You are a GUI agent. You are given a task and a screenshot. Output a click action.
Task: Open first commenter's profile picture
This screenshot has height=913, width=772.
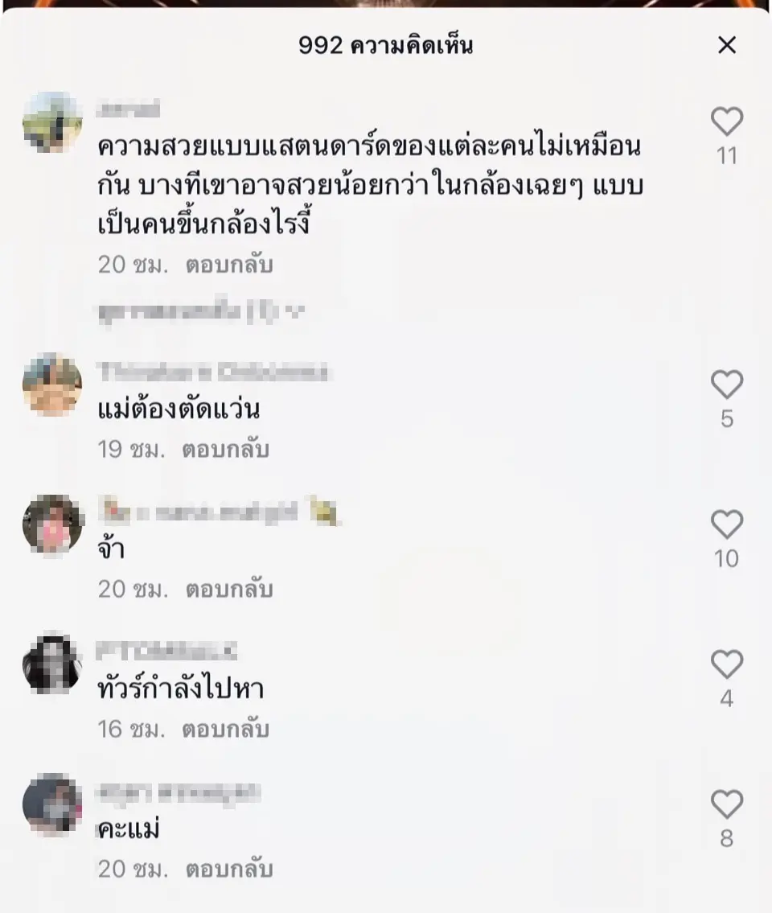(x=52, y=122)
